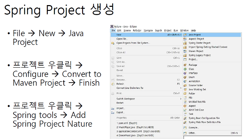The image size is (244, 139).
Task: Open the Project menu
Action: coord(168,31)
